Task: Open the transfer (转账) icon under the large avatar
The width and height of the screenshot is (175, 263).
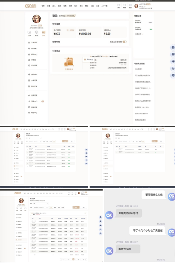Action: (x=36, y=32)
